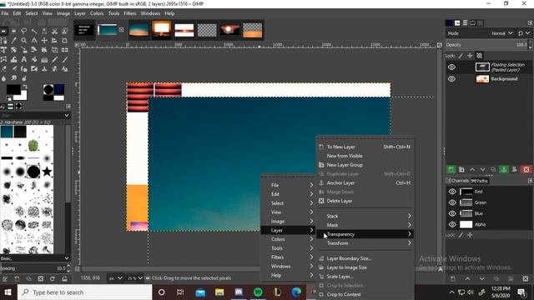Image resolution: width=534 pixels, height=300 pixels.
Task: Choose Crop to Content entry
Action: pos(365,294)
